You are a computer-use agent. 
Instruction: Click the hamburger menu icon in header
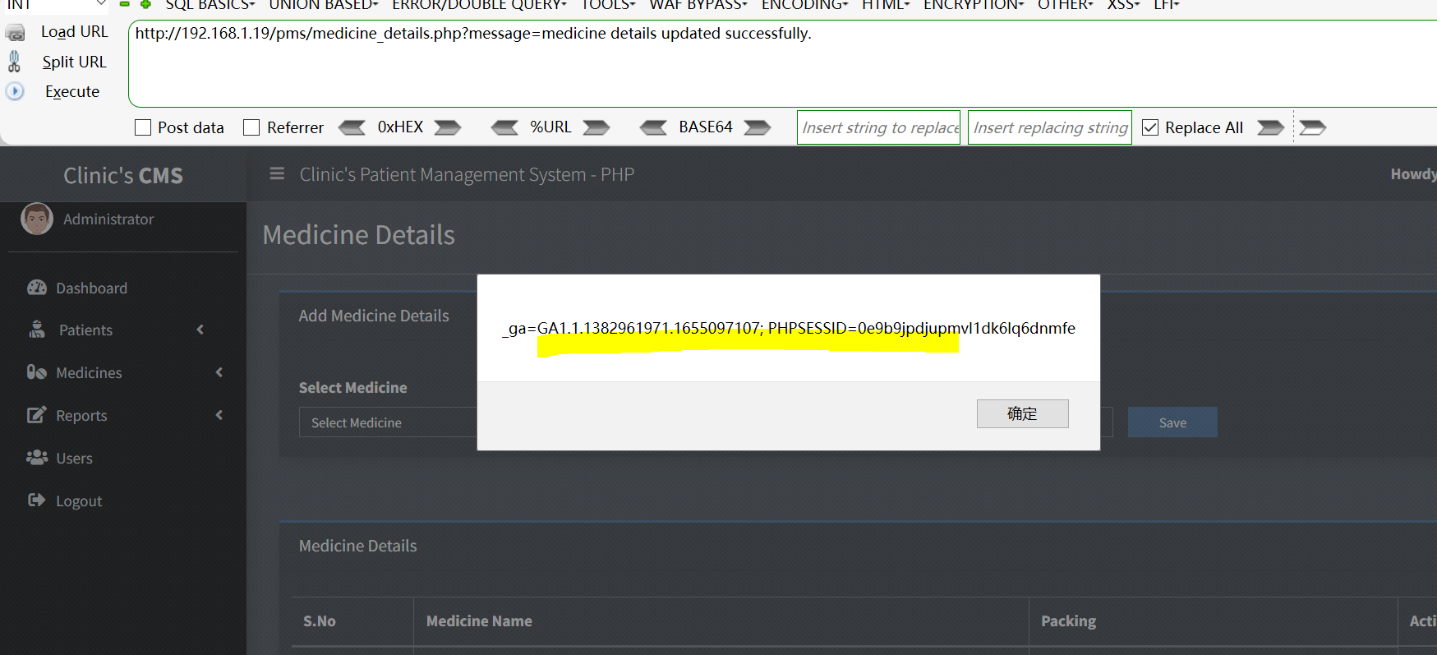[277, 174]
